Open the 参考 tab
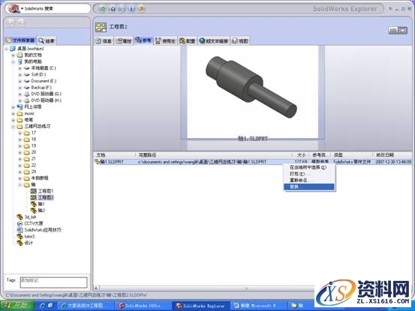Viewport: 415px width, 311px height. point(143,40)
